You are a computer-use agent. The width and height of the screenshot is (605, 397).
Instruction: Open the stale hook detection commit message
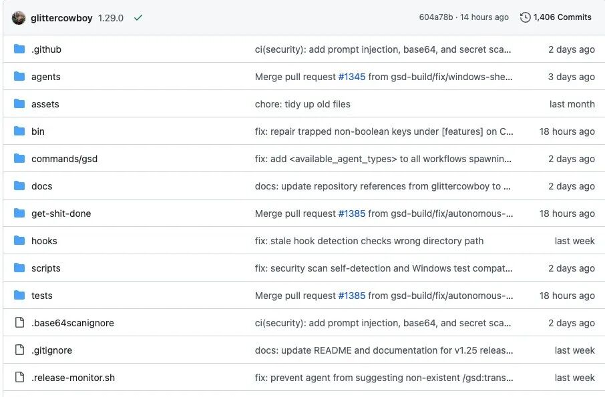click(369, 241)
